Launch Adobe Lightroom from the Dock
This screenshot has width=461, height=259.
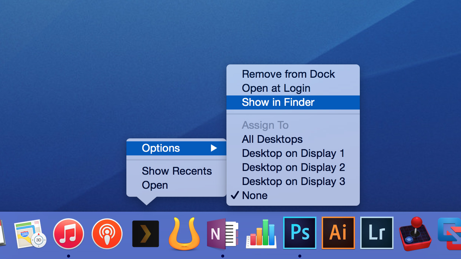[377, 233]
